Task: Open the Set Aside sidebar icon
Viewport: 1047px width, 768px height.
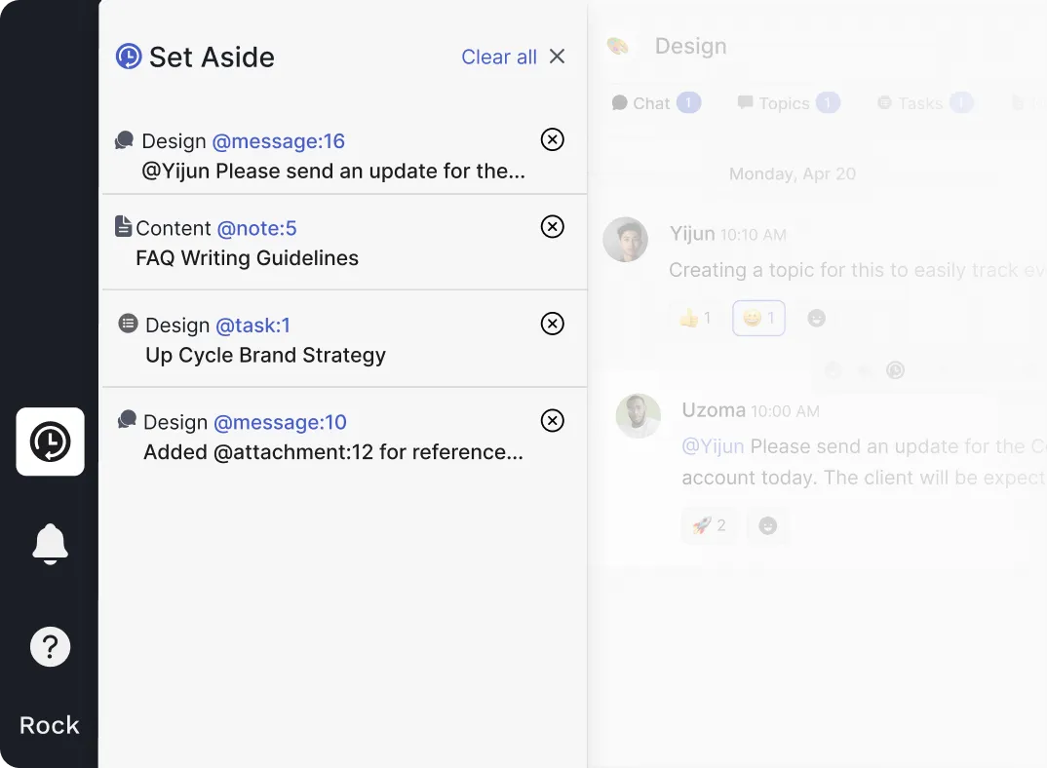Action: [50, 442]
